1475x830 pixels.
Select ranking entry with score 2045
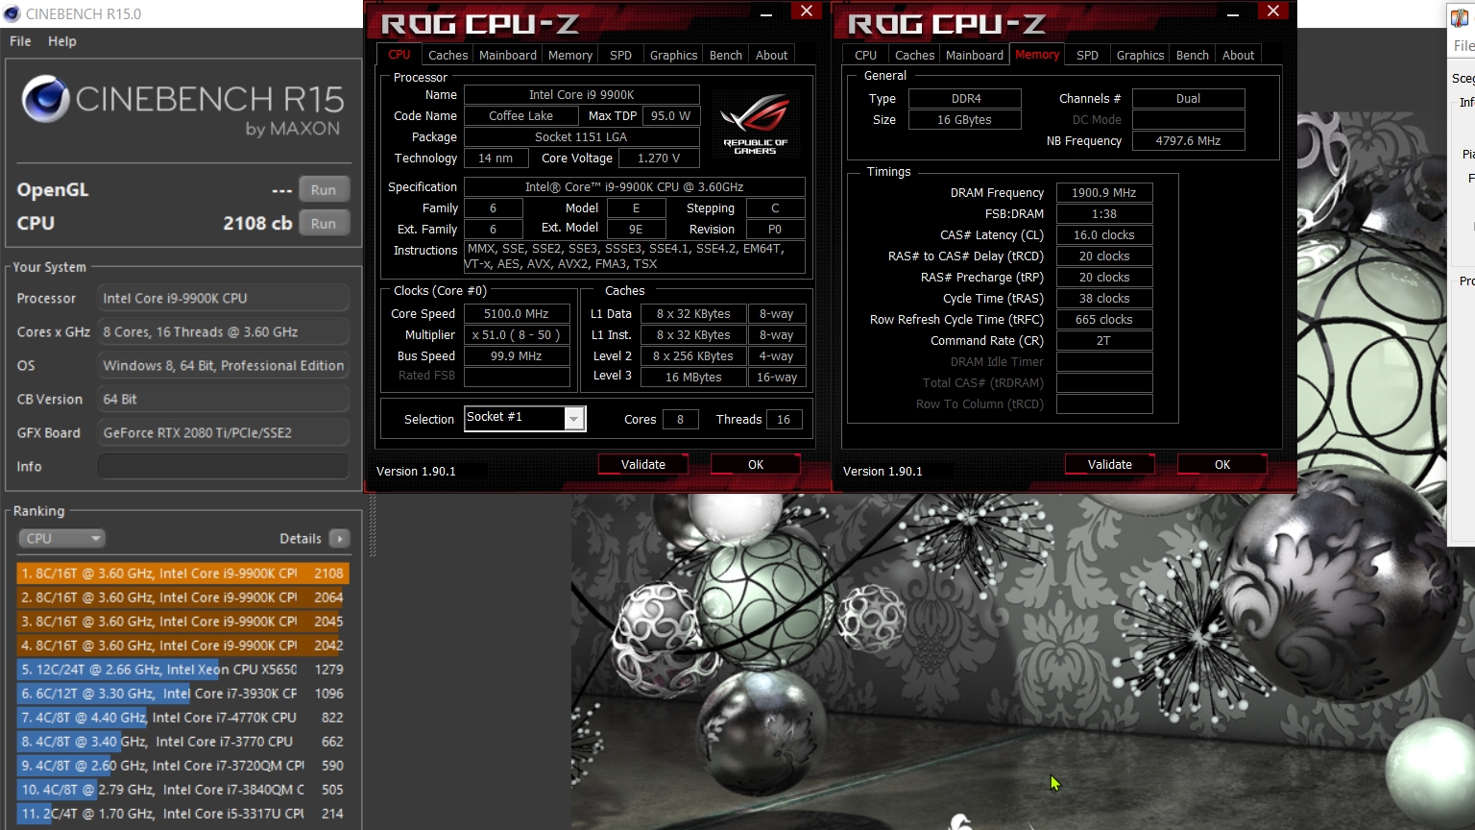click(x=182, y=622)
